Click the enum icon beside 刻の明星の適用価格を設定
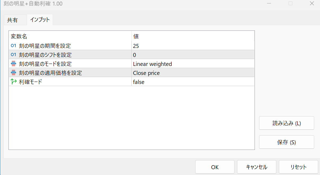 pyautogui.click(x=14, y=73)
